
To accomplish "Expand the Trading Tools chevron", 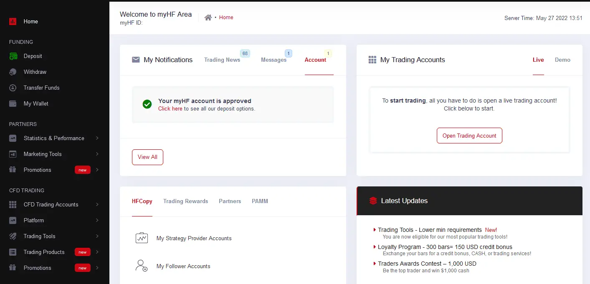I will [x=97, y=236].
